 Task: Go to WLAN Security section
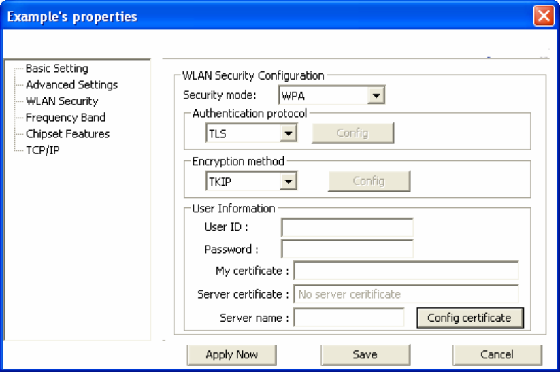tap(62, 101)
